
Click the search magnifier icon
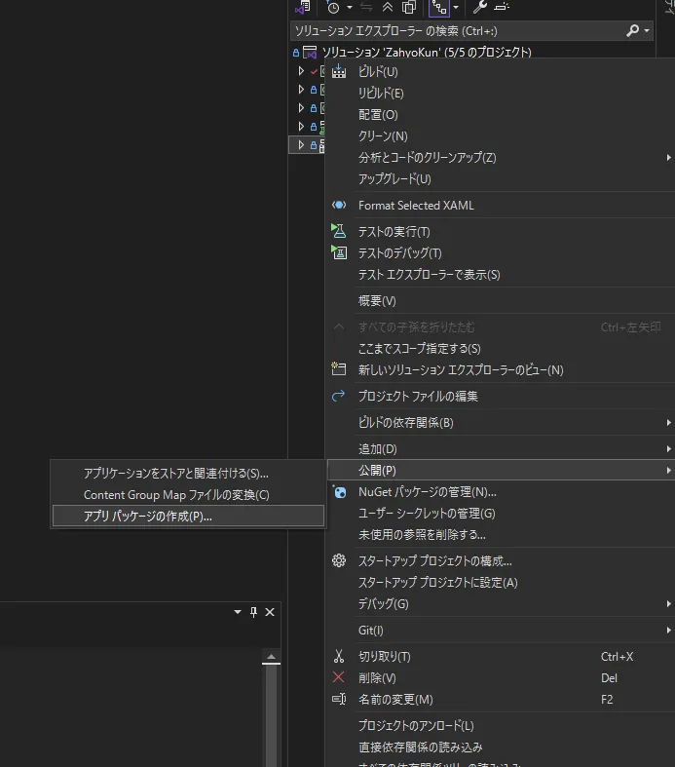(632, 31)
